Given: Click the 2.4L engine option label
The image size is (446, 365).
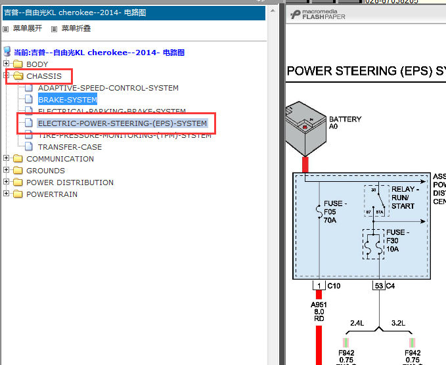Looking at the screenshot, I should click(x=357, y=323).
